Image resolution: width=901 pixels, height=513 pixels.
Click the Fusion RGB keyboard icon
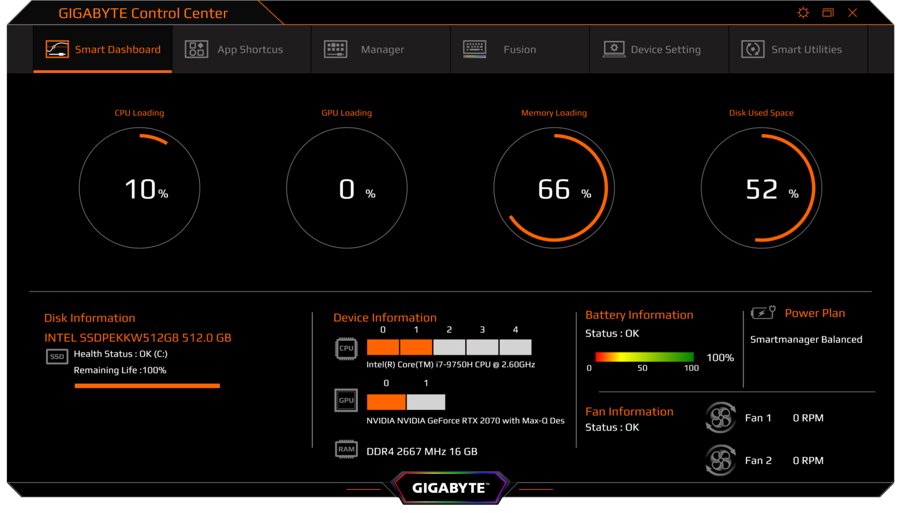point(475,49)
